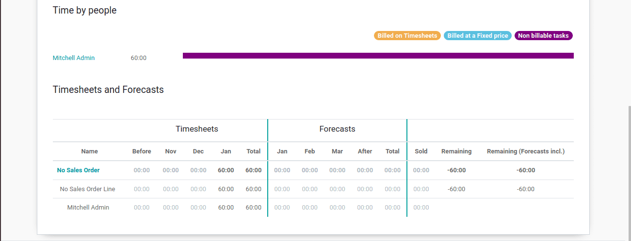The height and width of the screenshot is (241, 631).
Task: Click the Jan header under Timesheets
Action: [x=226, y=151]
